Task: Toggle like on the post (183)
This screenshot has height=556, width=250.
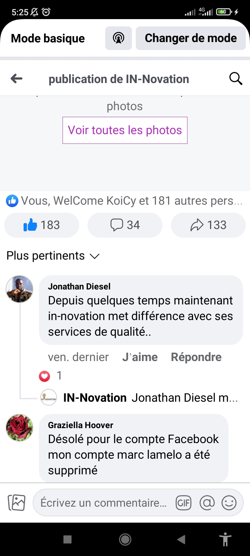Action: pos(42,225)
